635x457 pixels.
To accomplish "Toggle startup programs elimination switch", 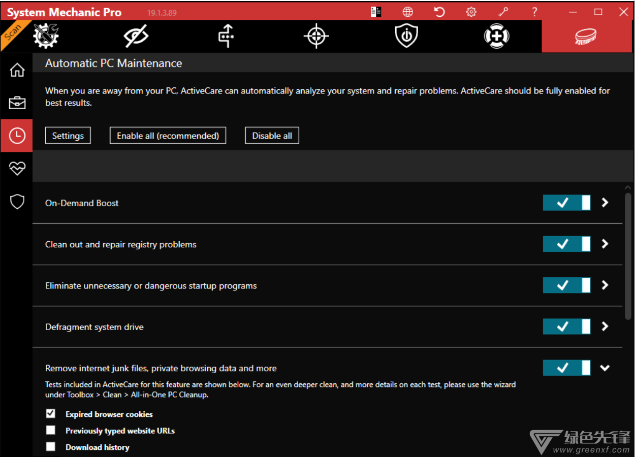I will point(566,285).
